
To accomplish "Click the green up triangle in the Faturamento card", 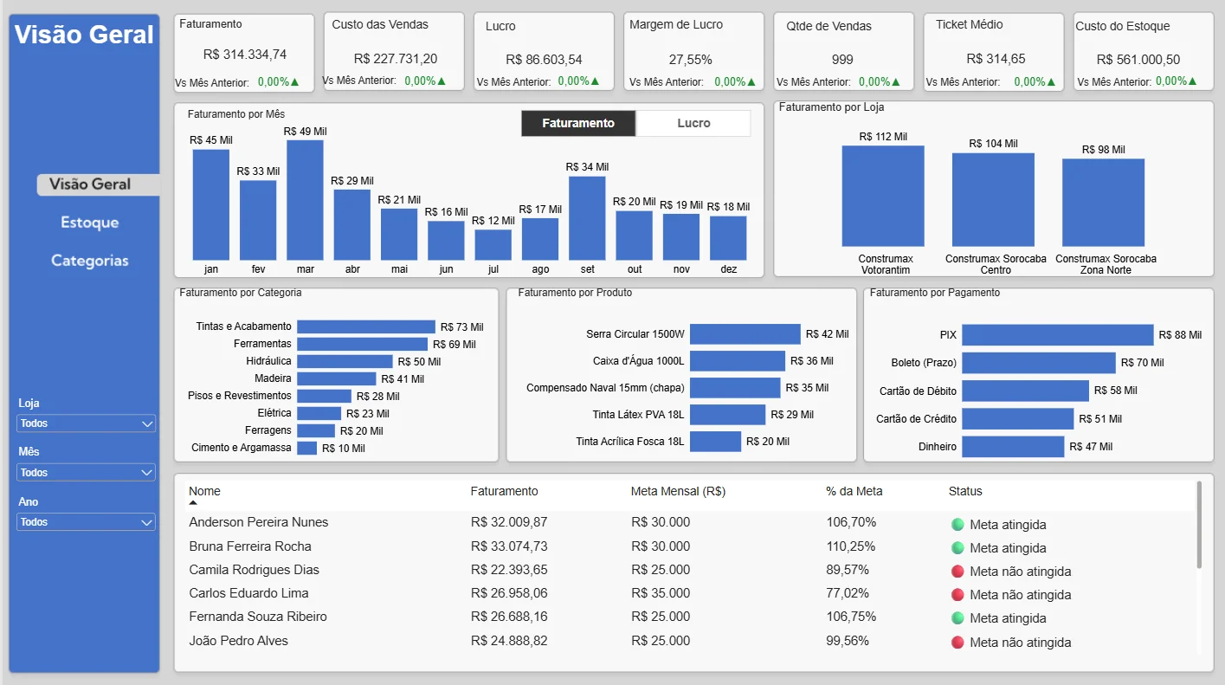I will (295, 82).
